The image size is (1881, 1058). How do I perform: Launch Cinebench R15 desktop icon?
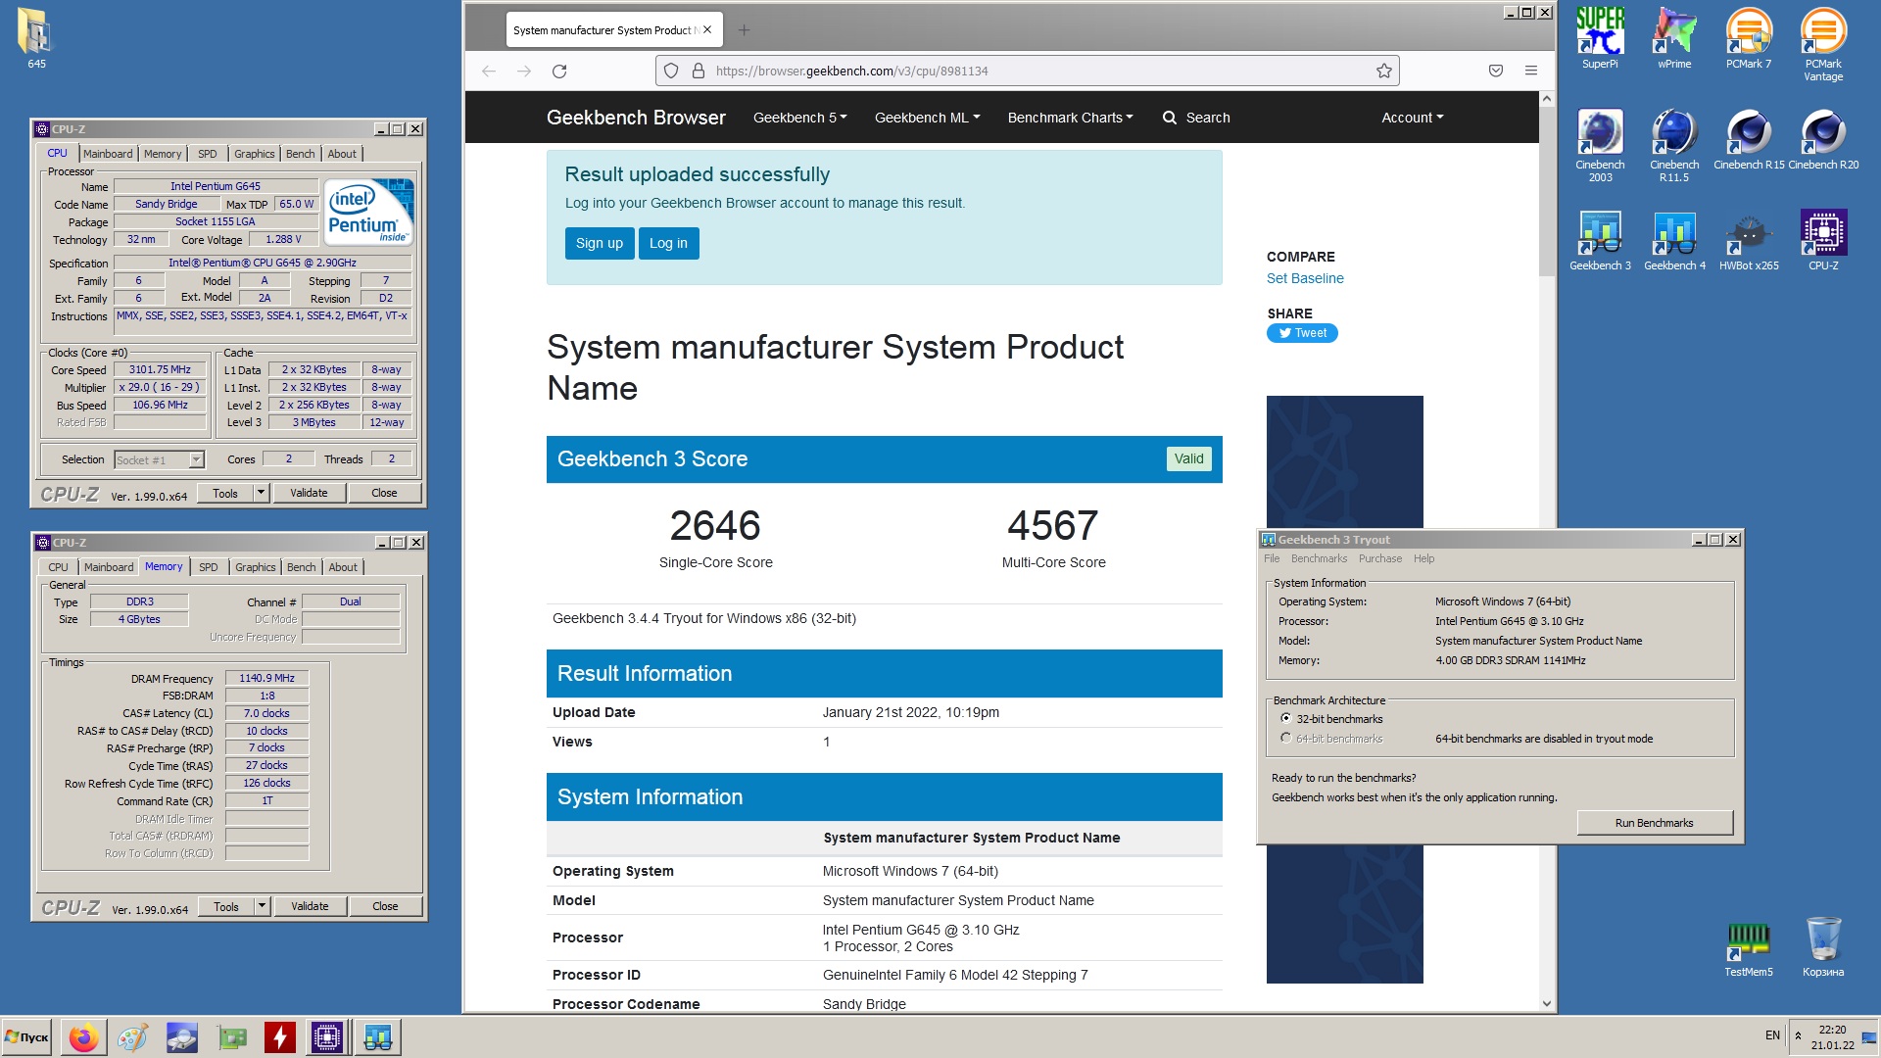click(x=1749, y=139)
